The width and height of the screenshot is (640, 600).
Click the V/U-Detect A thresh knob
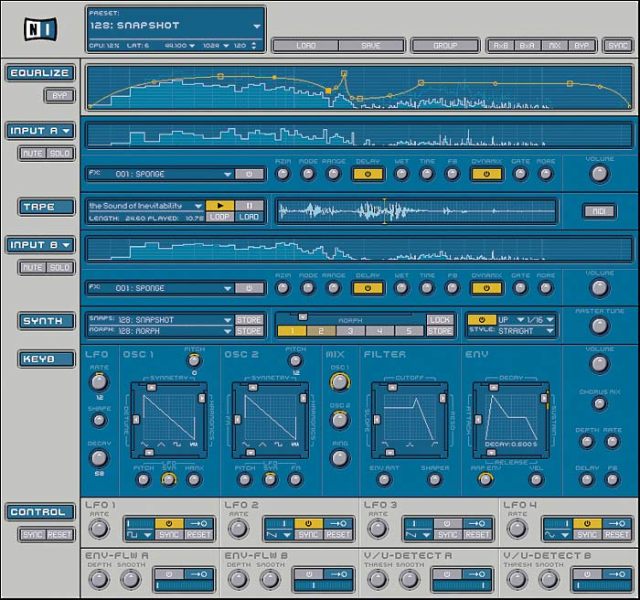(x=378, y=579)
